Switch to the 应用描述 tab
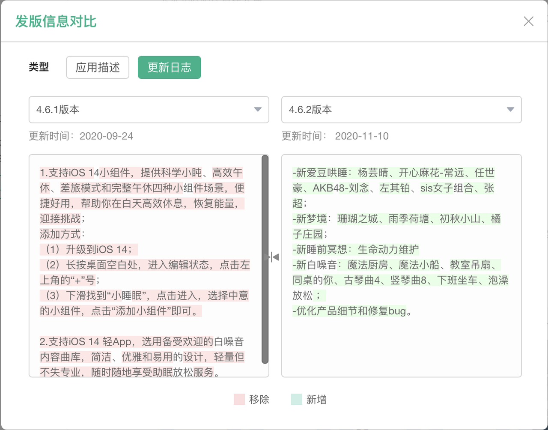 98,67
